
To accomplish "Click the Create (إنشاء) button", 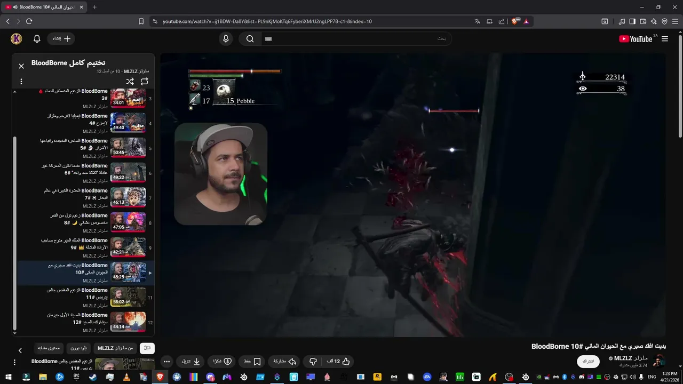I will (61, 38).
